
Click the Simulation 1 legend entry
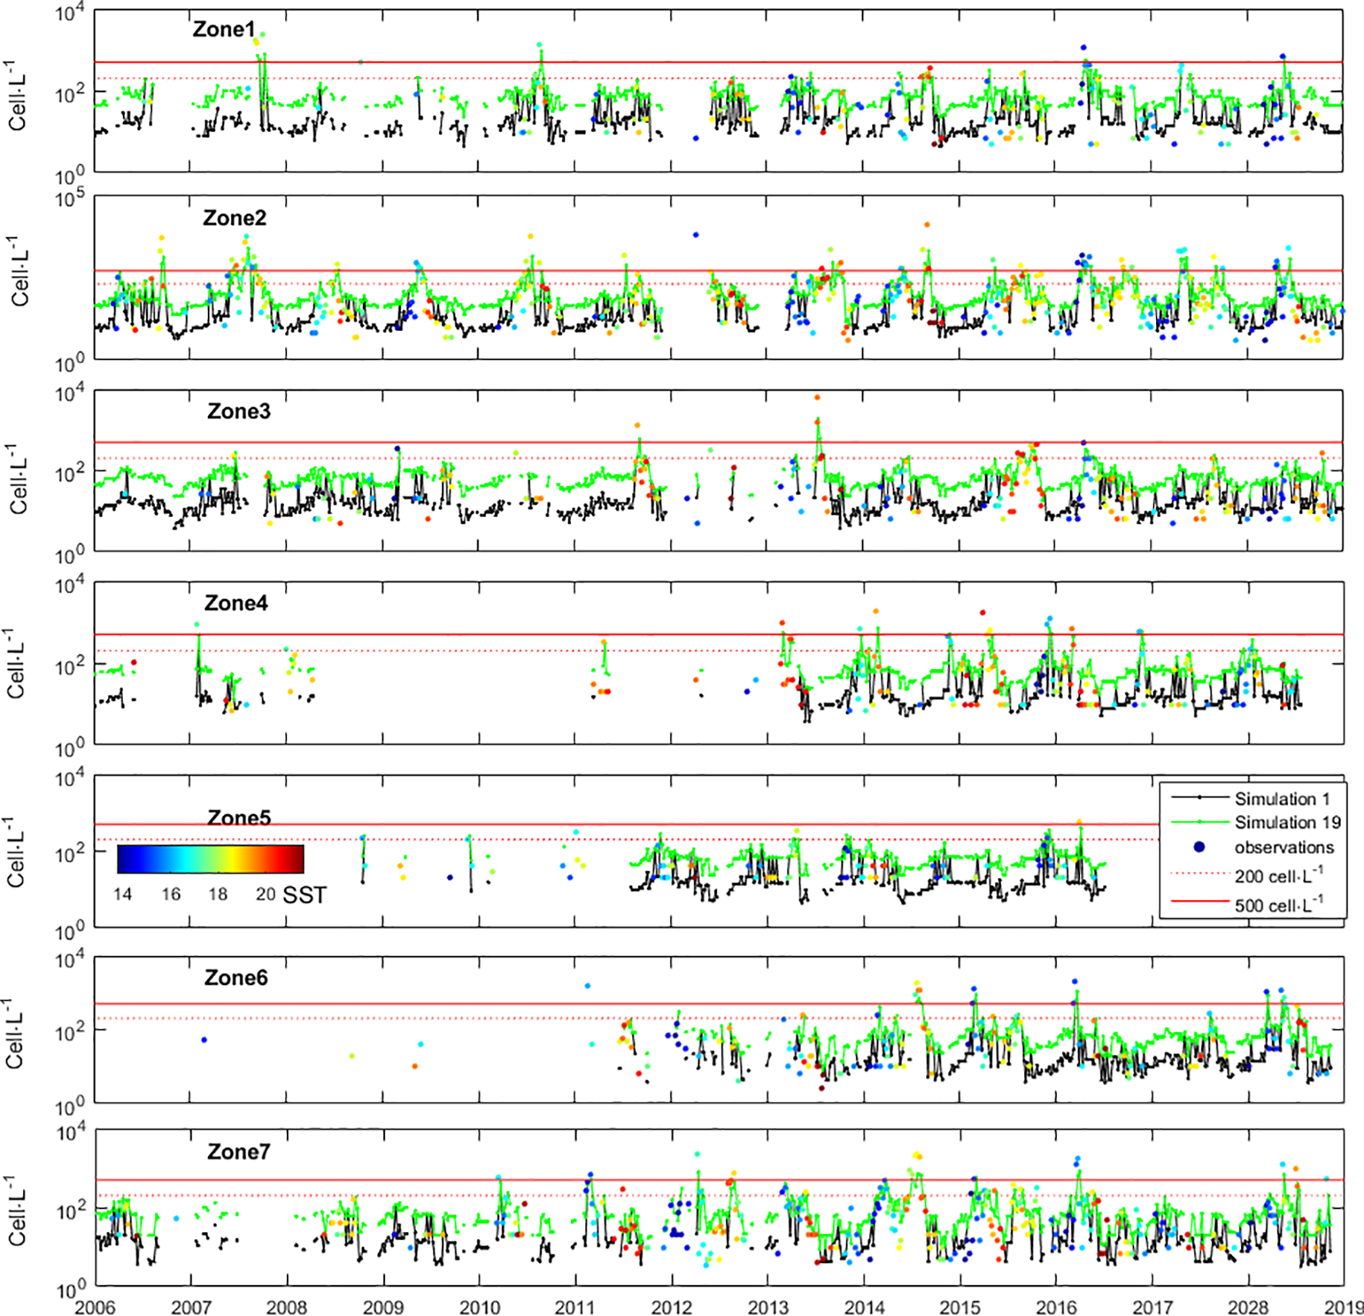point(1281,799)
